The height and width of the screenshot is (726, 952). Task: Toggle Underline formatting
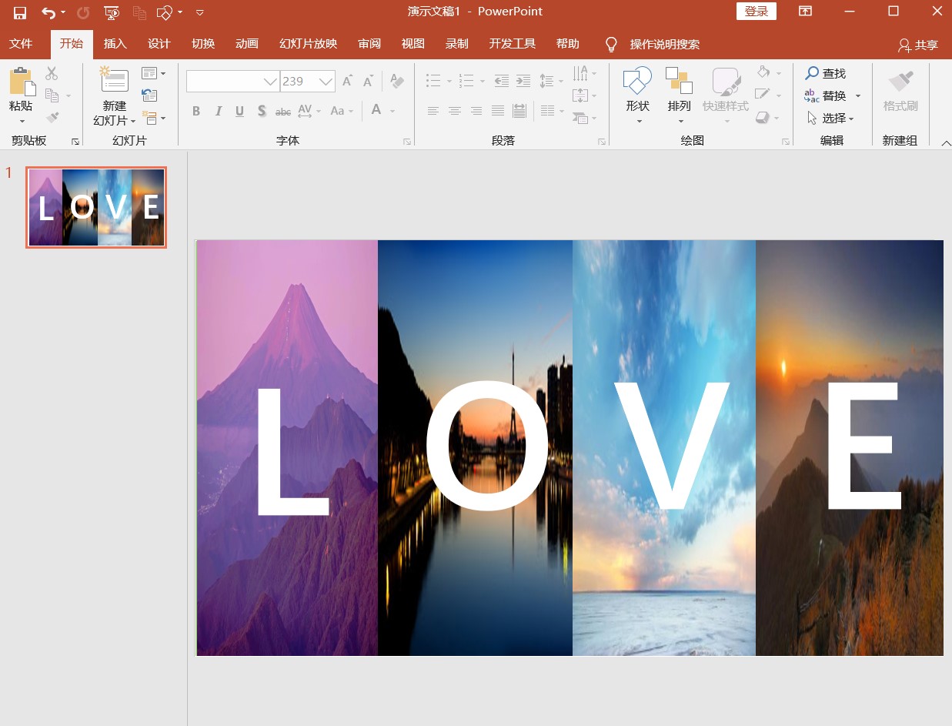tap(239, 111)
